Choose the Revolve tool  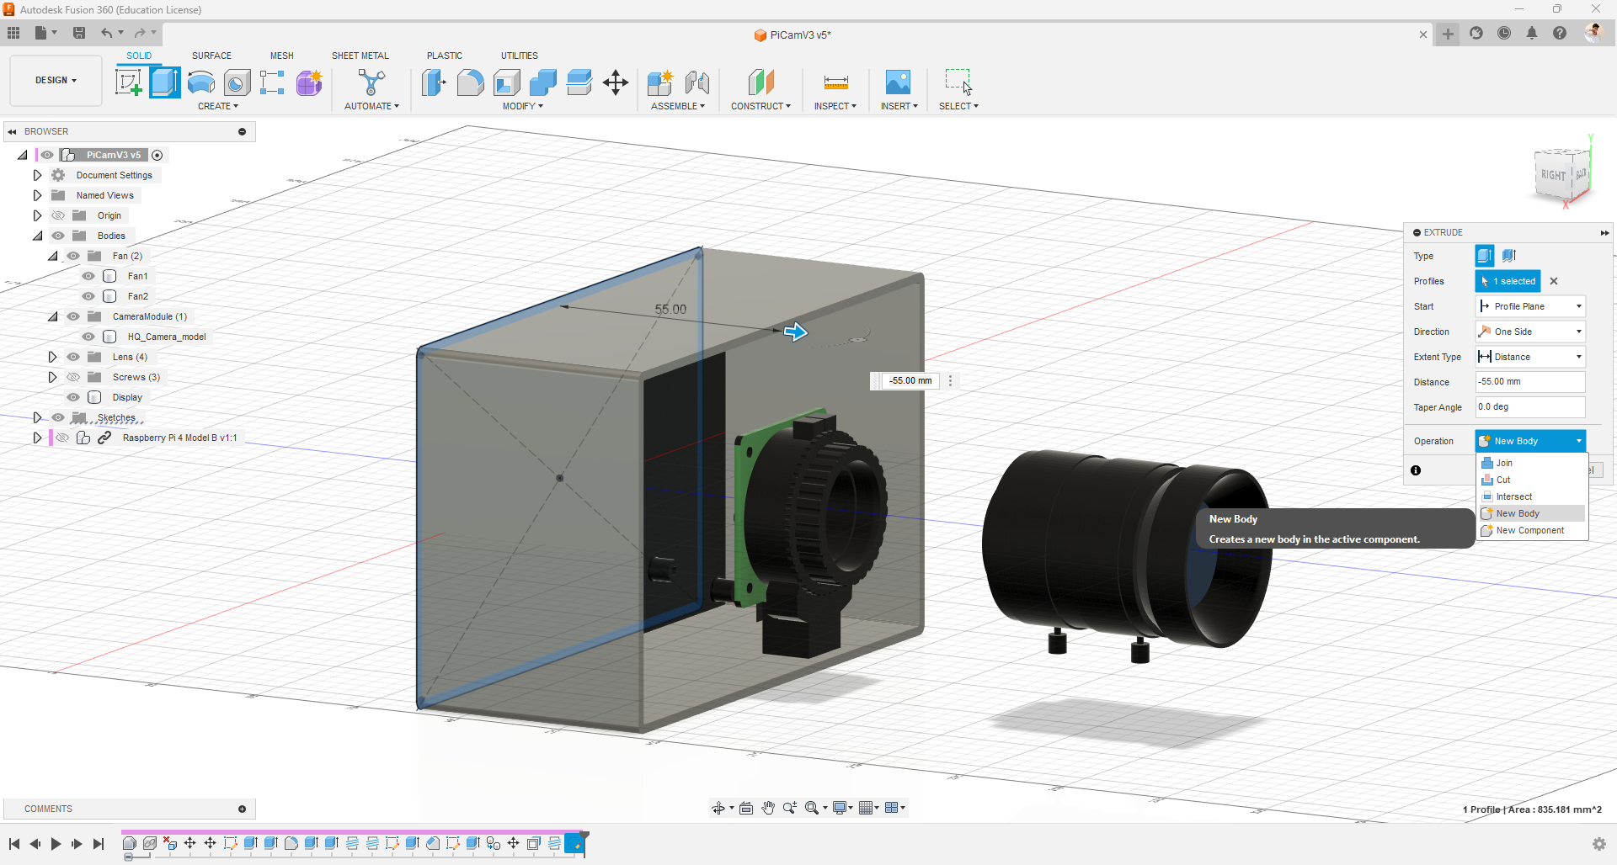coord(201,82)
